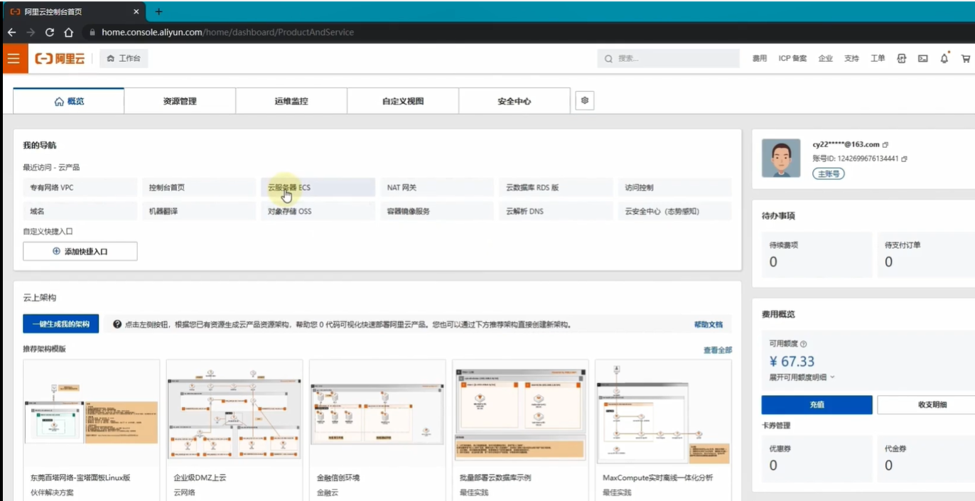Open 容器镜像服务 shortcut
This screenshot has width=975, height=501.
pyautogui.click(x=436, y=211)
